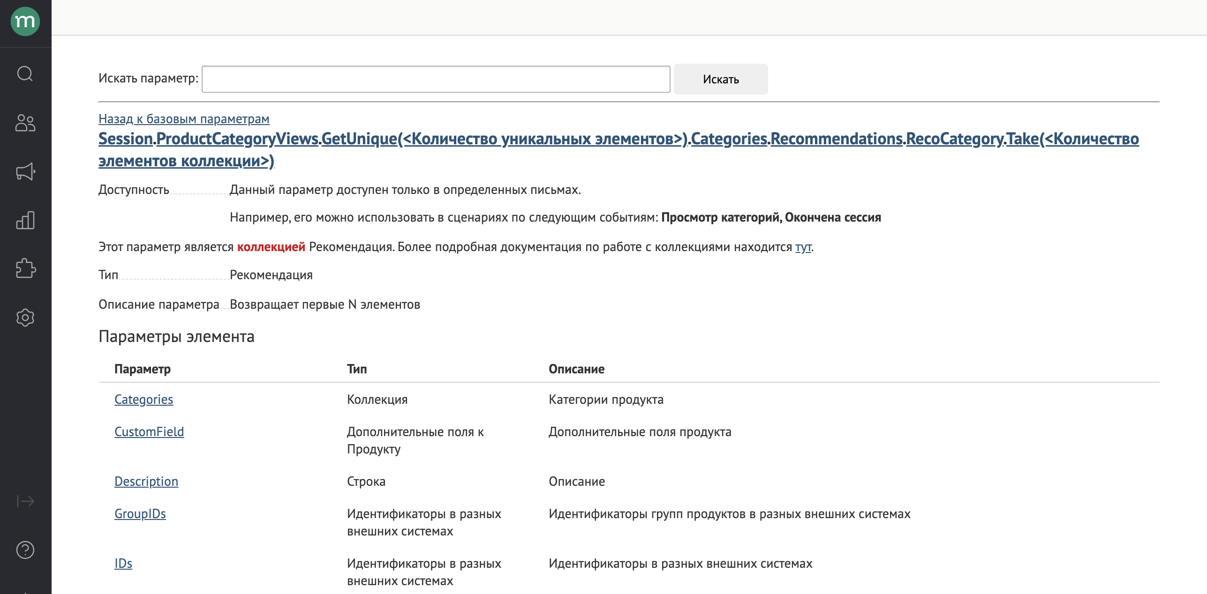Open the help question mark icon
Image resolution: width=1207 pixels, height=594 pixels.
click(x=25, y=550)
